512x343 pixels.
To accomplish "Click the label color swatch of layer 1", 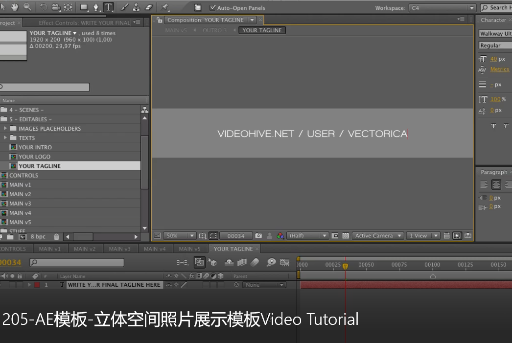I will [x=37, y=285].
